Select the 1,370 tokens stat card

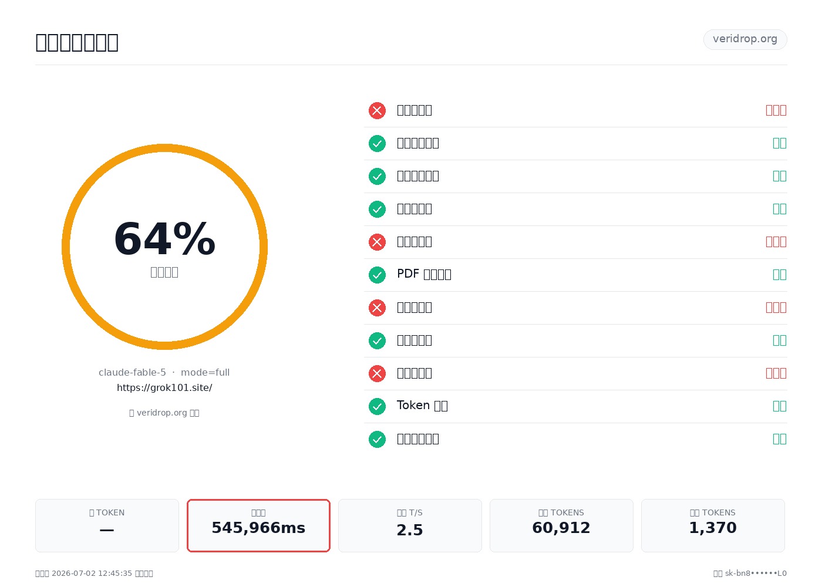(713, 525)
